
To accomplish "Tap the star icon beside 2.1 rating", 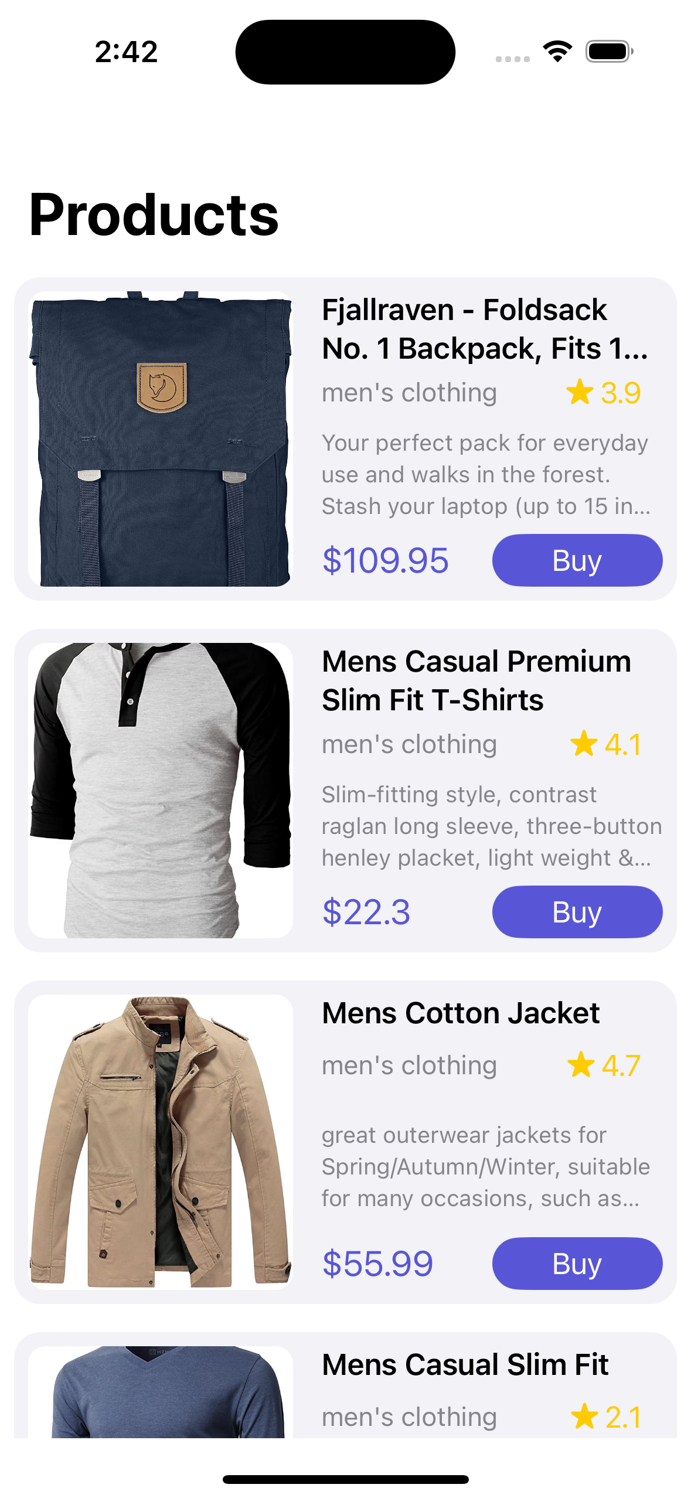I will pos(584,1416).
